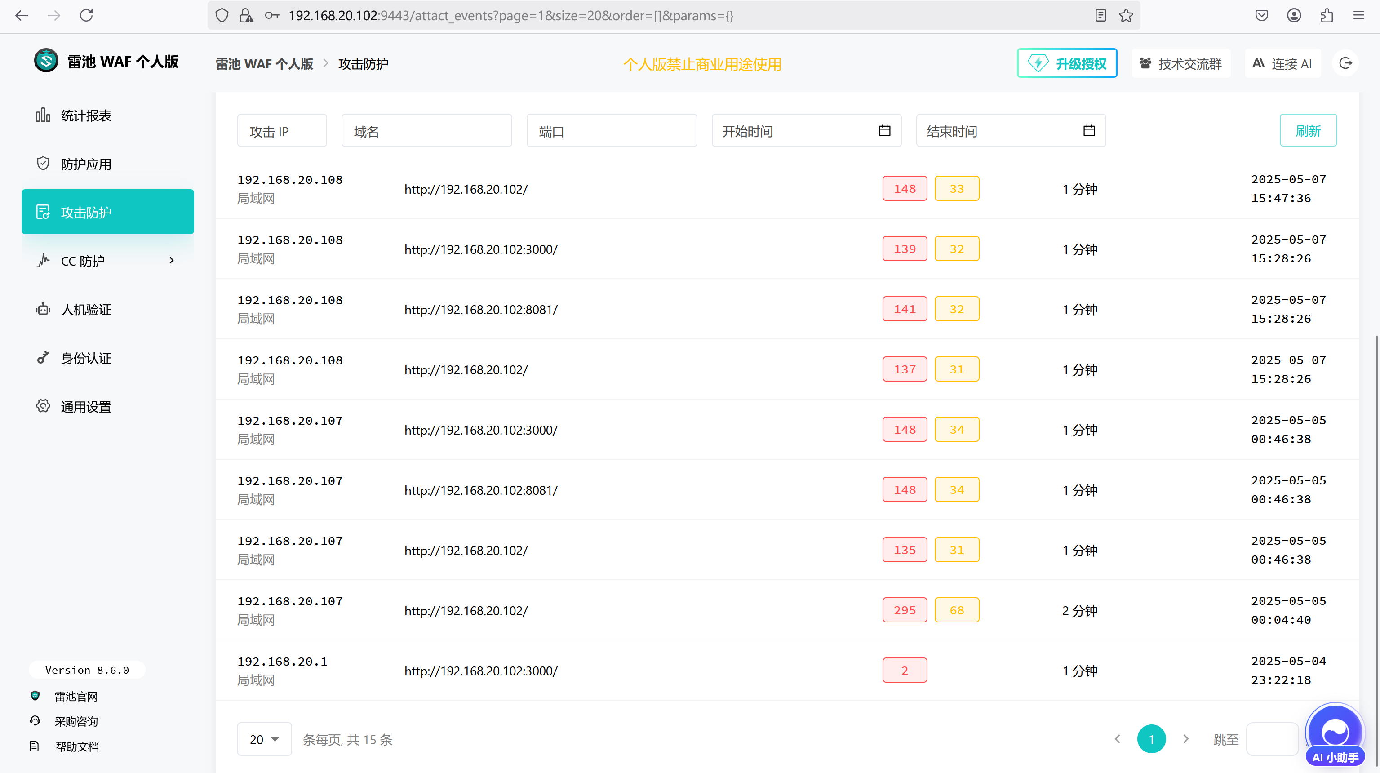This screenshot has width=1380, height=773.
Task: Focus the 攻击 IP filter field
Action: 282,130
